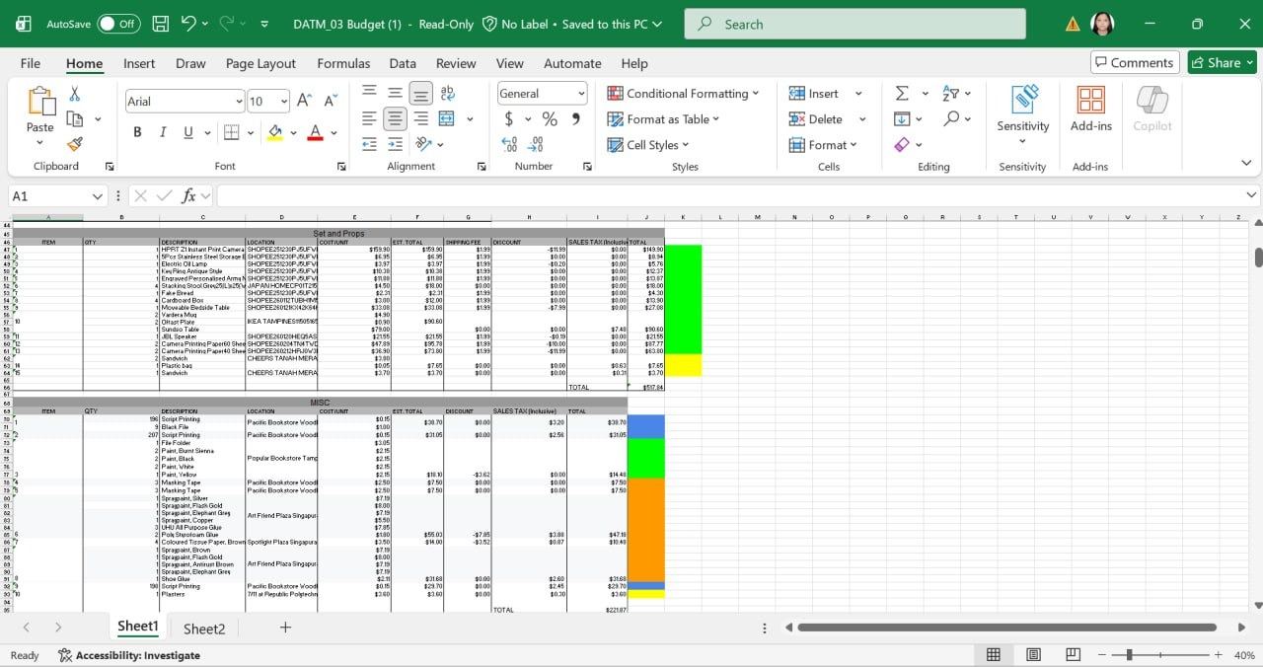
Task: Click the Format Painter brush icon
Action: tap(75, 144)
